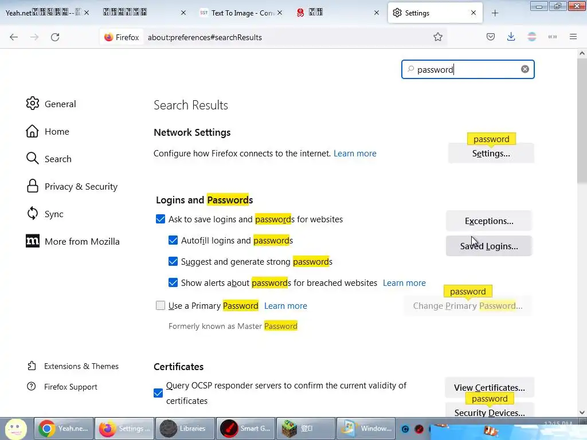Click the Search Results heading text

point(190,105)
